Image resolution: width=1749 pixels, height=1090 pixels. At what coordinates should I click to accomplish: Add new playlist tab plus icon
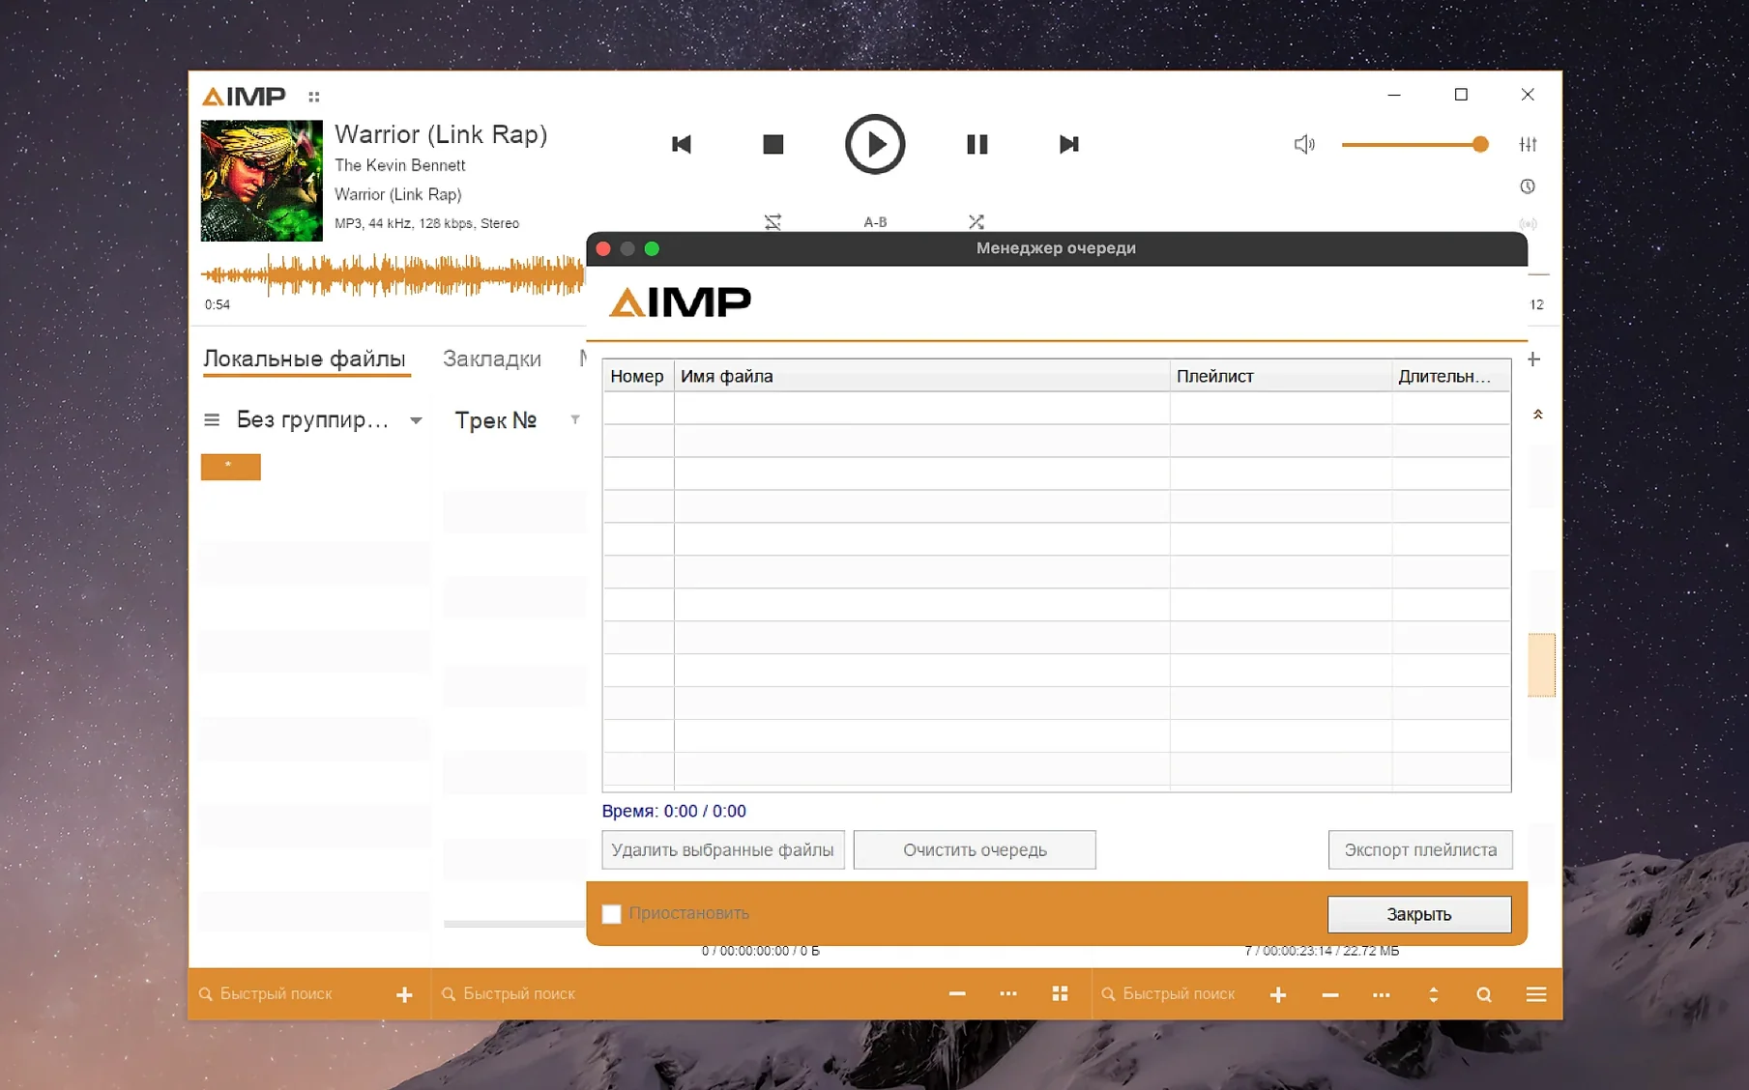pos(1533,359)
